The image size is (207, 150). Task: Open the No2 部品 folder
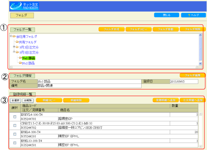pyautogui.click(x=28, y=63)
